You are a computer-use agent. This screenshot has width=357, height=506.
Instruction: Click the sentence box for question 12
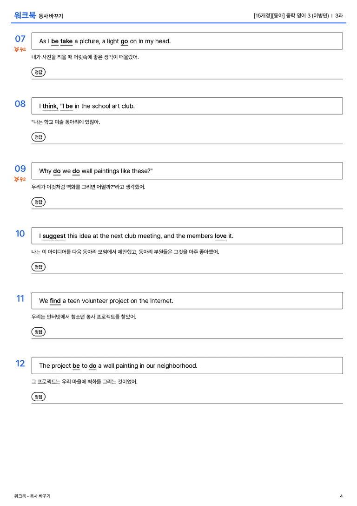click(x=187, y=365)
